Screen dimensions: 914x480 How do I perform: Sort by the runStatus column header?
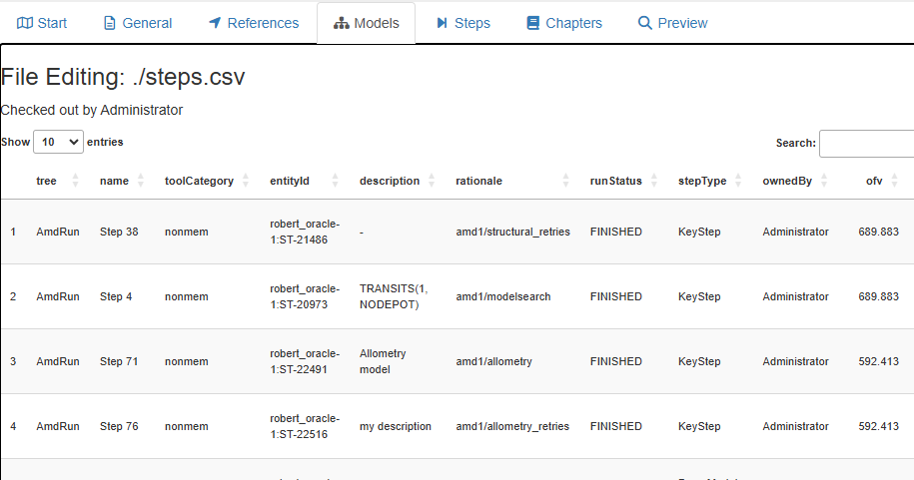point(615,181)
